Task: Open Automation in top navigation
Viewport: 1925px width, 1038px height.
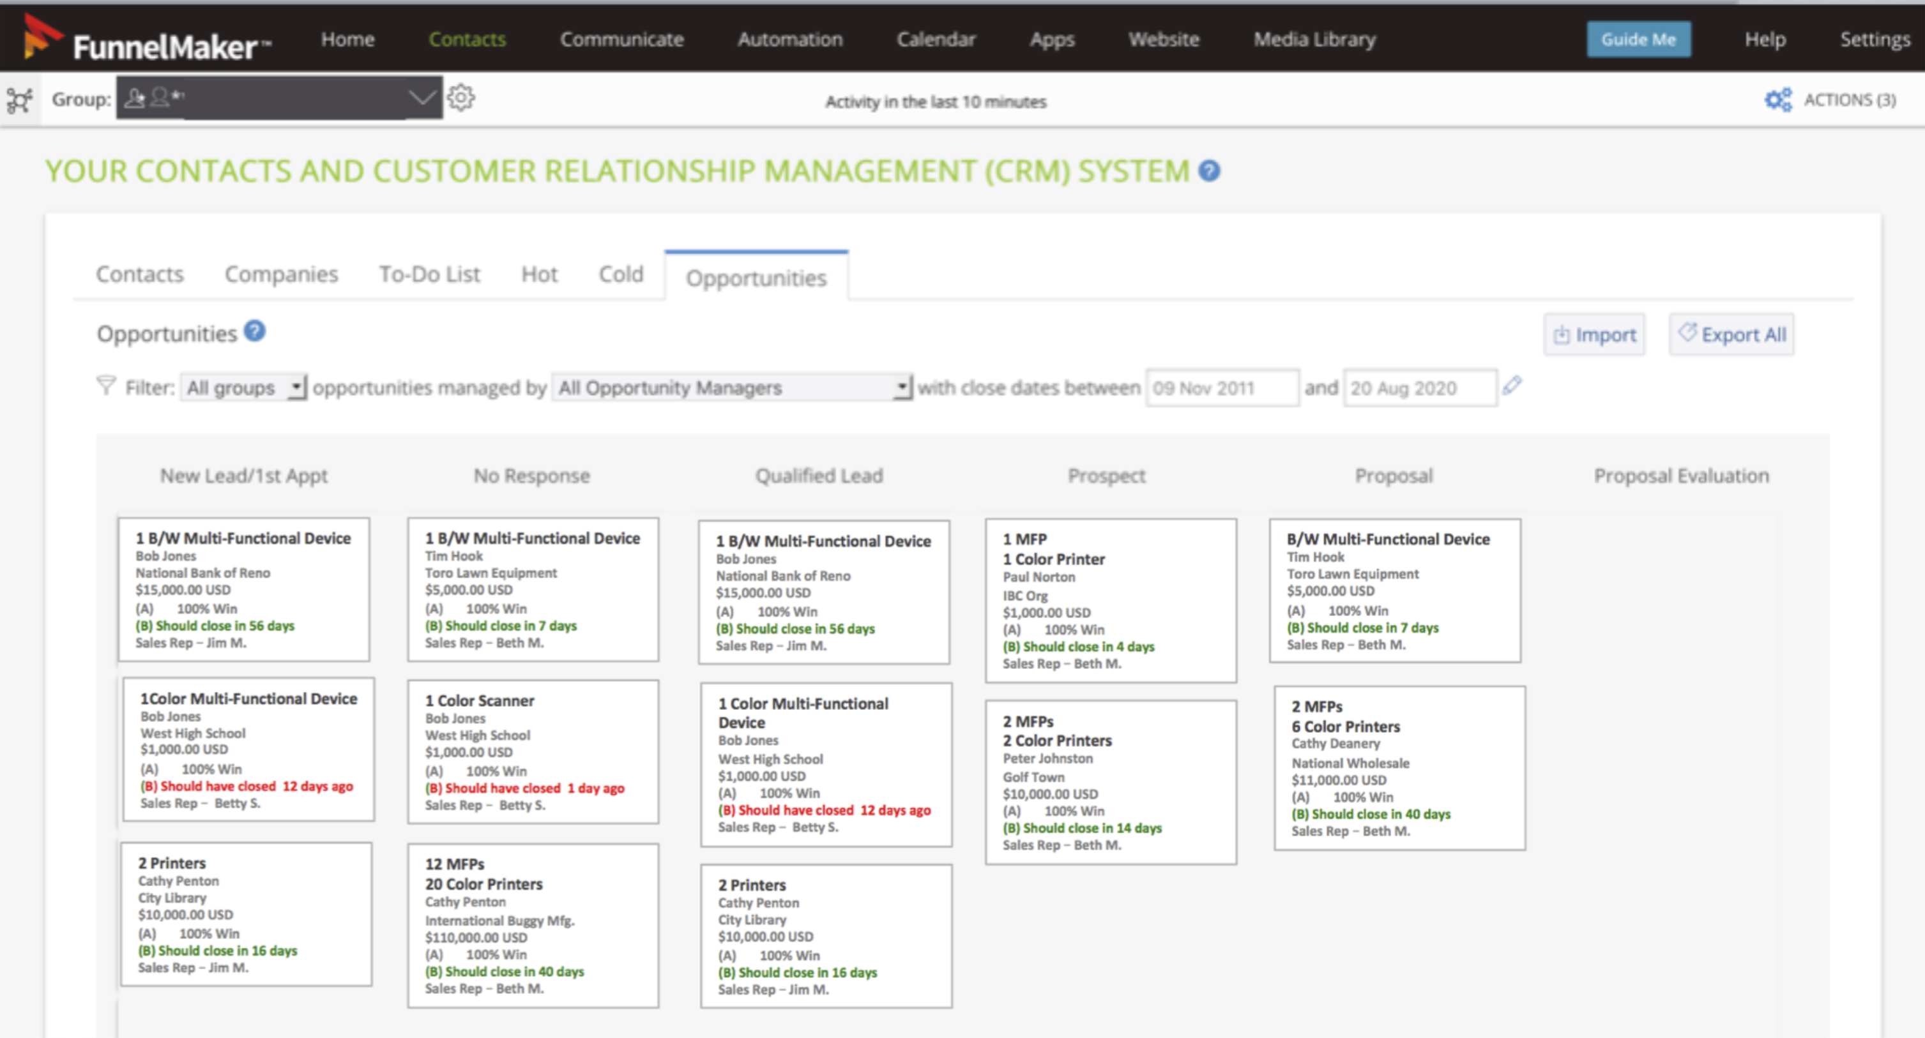Action: (x=790, y=40)
